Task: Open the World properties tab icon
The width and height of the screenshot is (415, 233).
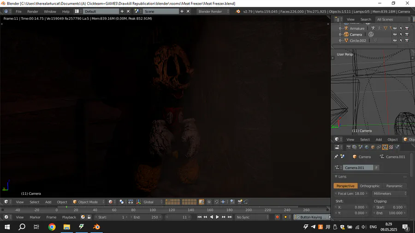Action: tap(367, 147)
